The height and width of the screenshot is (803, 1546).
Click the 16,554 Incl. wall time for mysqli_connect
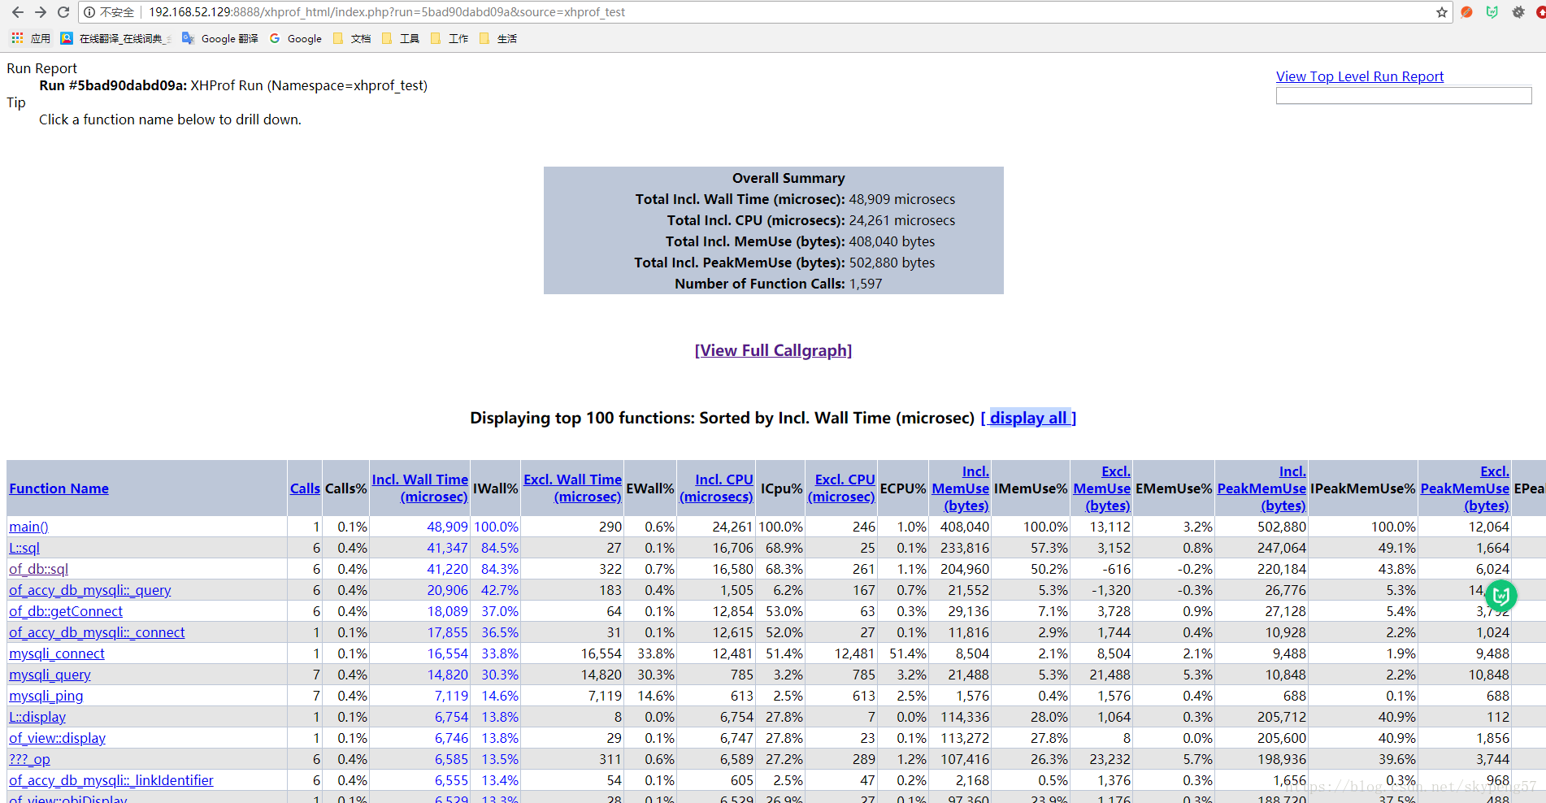(x=447, y=653)
